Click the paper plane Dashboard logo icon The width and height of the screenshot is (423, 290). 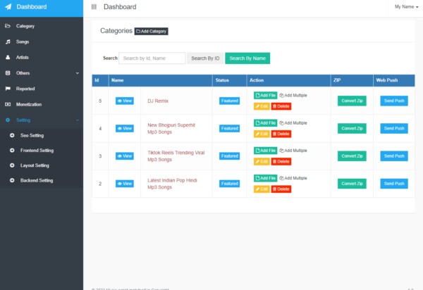8,7
